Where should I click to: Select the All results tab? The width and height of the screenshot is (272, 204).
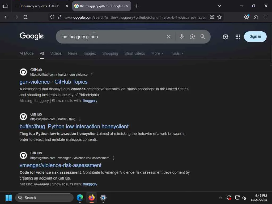click(x=42, y=54)
